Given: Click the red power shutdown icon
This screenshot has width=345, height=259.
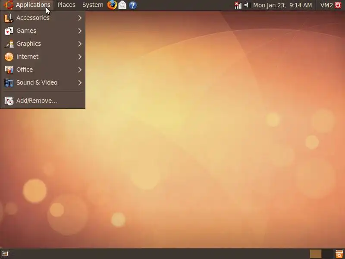Looking at the screenshot, I should pyautogui.click(x=338, y=5).
